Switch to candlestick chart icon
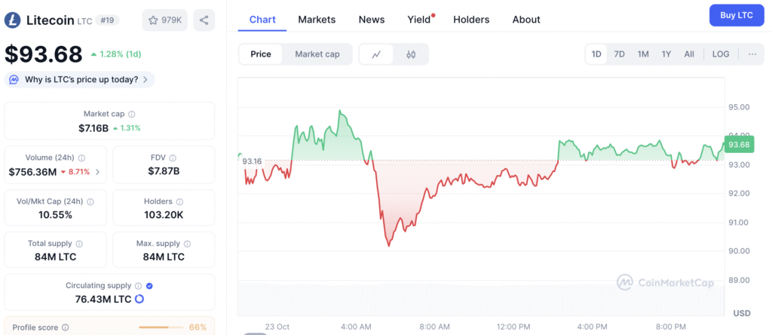This screenshot has height=335, width=772. click(x=411, y=54)
